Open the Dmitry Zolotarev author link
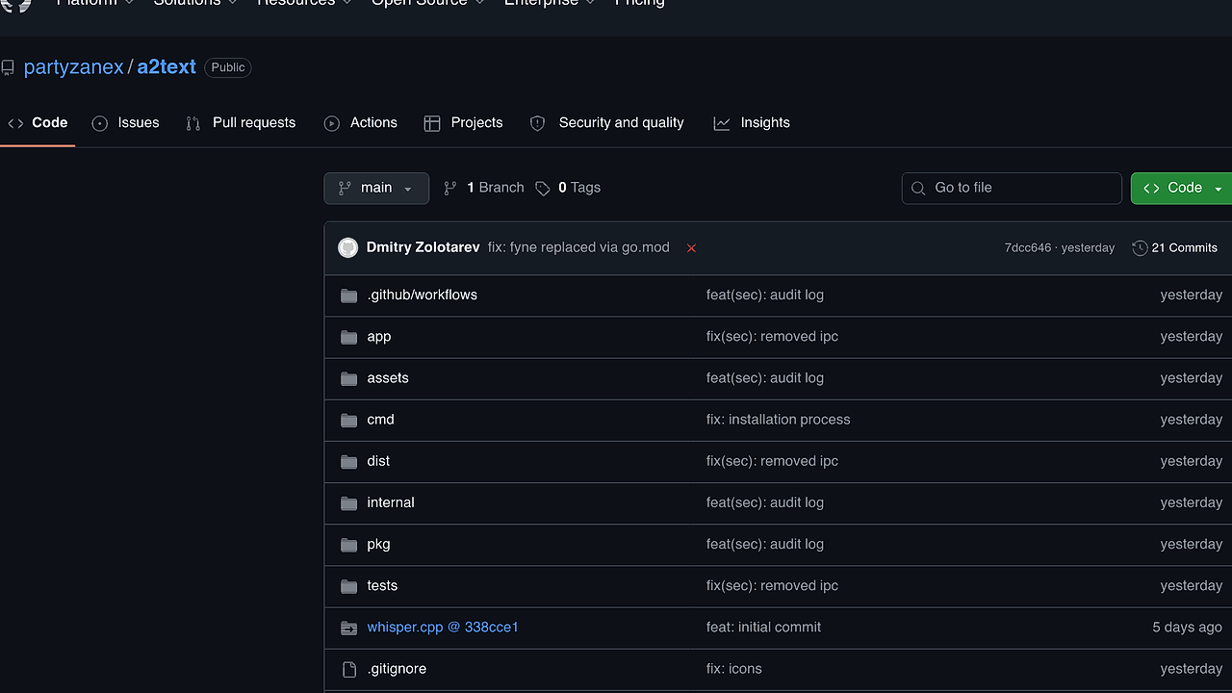Image resolution: width=1232 pixels, height=693 pixels. (423, 247)
